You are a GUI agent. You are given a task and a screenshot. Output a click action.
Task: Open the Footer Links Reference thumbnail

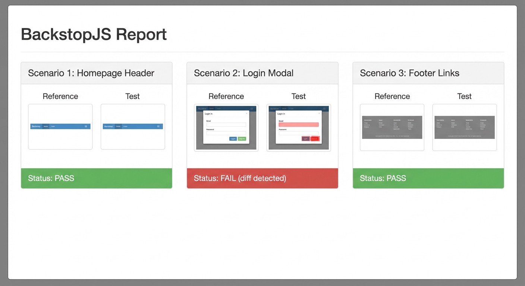click(x=392, y=127)
